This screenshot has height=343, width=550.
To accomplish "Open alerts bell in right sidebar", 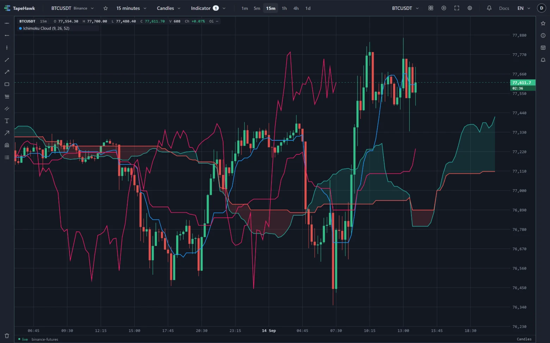I will click(543, 60).
